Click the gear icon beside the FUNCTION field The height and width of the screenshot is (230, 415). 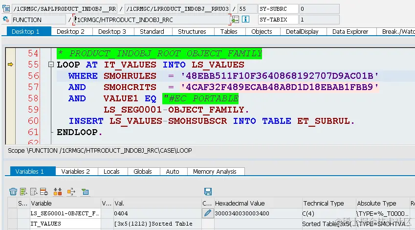tap(6, 20)
